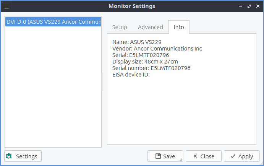Maximize the Monitor Settings window
264x166 pixels.
pos(249,7)
